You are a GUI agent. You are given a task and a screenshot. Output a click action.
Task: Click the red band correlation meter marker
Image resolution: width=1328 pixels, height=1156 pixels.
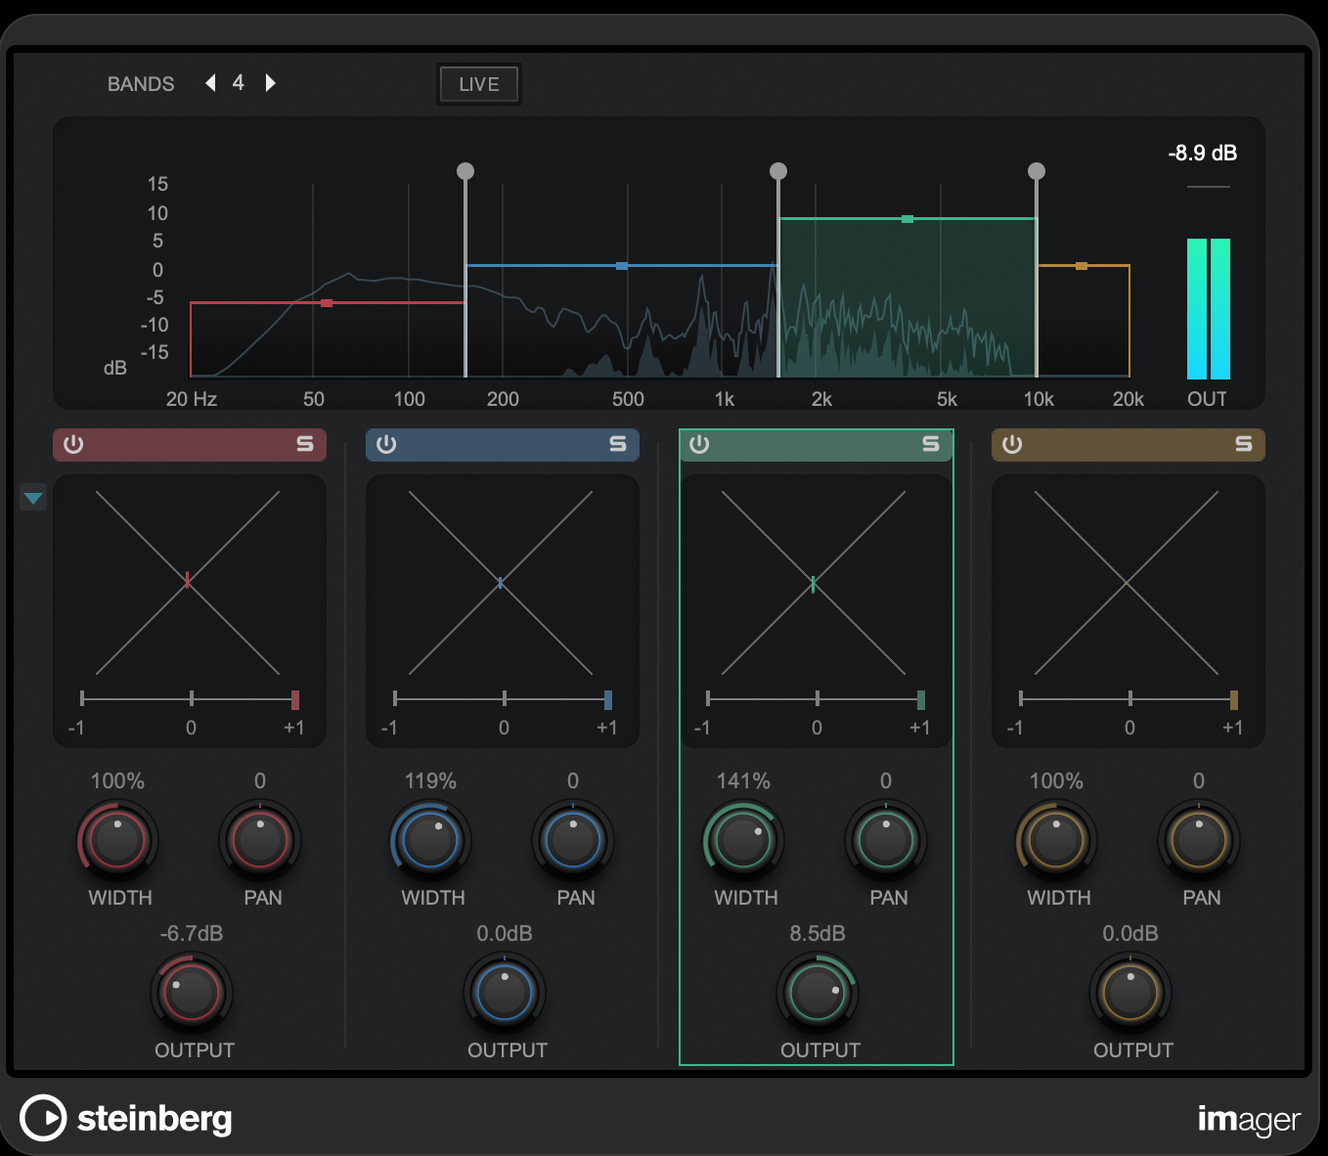point(295,699)
